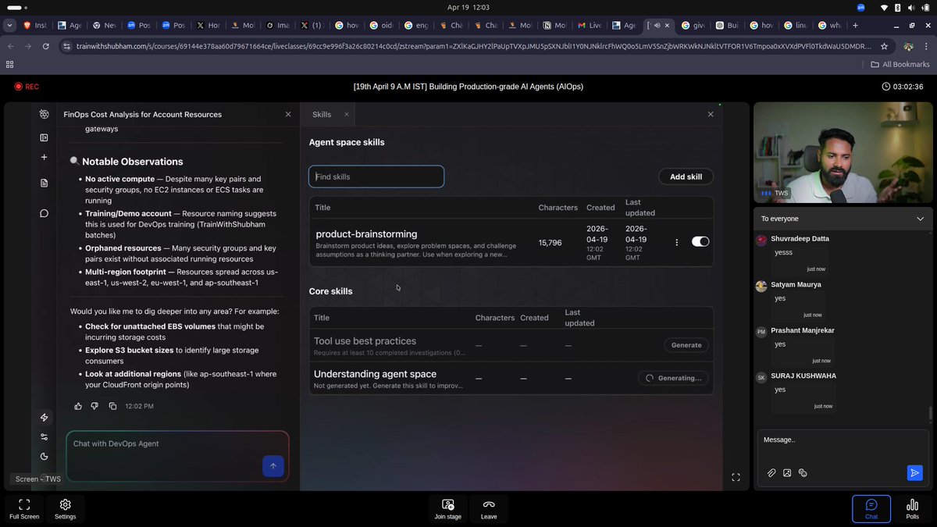Open the chat bubble icon in sidebar
This screenshot has width=937, height=527.
point(45,213)
